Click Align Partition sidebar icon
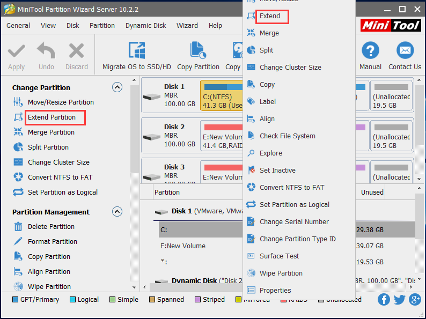 [x=18, y=271]
